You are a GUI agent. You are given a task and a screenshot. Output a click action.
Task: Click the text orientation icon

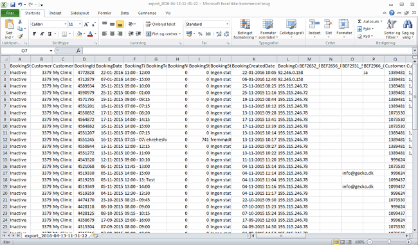click(x=131, y=24)
